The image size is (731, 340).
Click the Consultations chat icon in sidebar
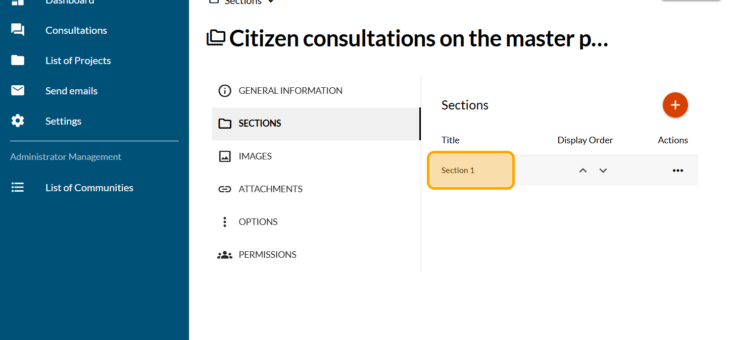click(x=18, y=30)
